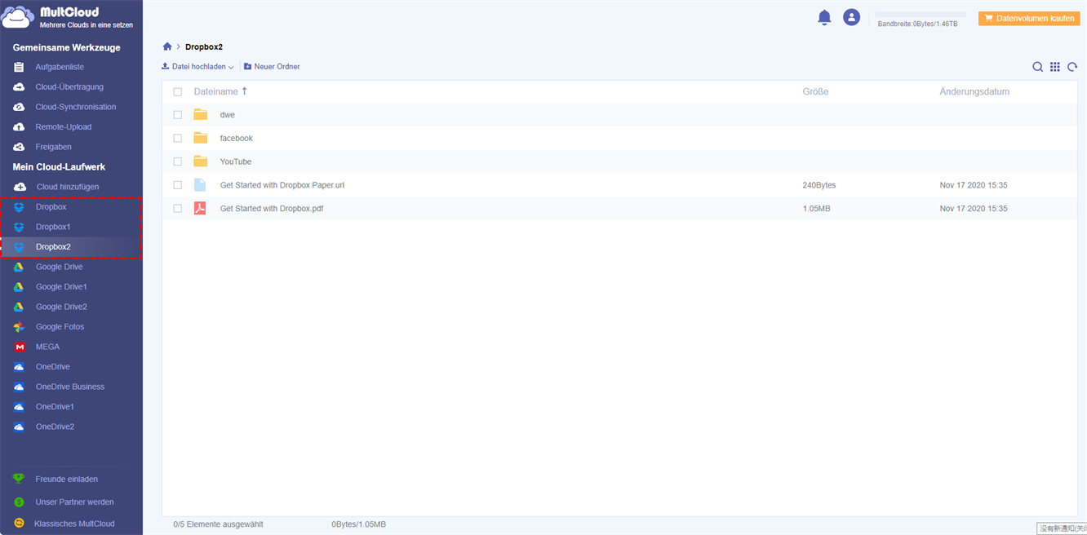Switch to Klassisches MultCloud
The width and height of the screenshot is (1087, 535).
(74, 524)
